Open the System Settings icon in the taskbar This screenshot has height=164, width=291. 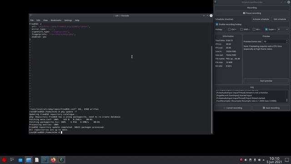(12, 160)
